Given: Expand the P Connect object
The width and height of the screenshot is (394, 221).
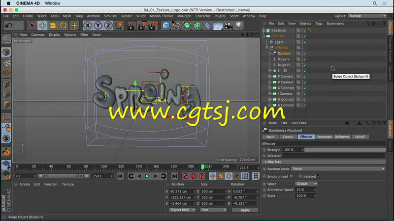Looking at the screenshot, I should [270, 77].
